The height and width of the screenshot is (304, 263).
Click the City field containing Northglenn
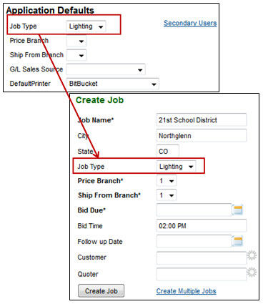[202, 136]
